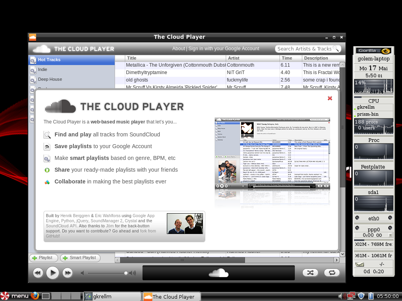Click the fast-forward next track icon

(x=67, y=273)
